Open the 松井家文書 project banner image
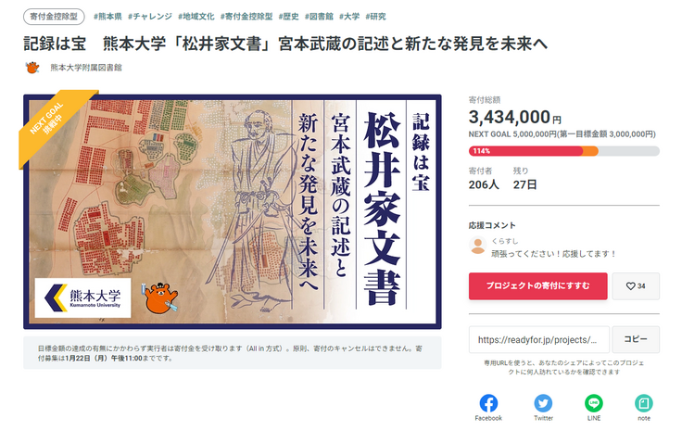 233,211
